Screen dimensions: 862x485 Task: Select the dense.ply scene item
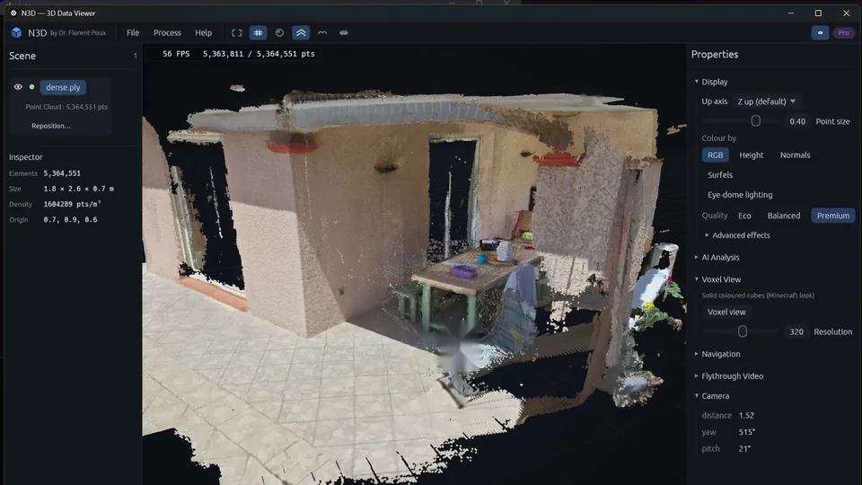click(x=63, y=87)
